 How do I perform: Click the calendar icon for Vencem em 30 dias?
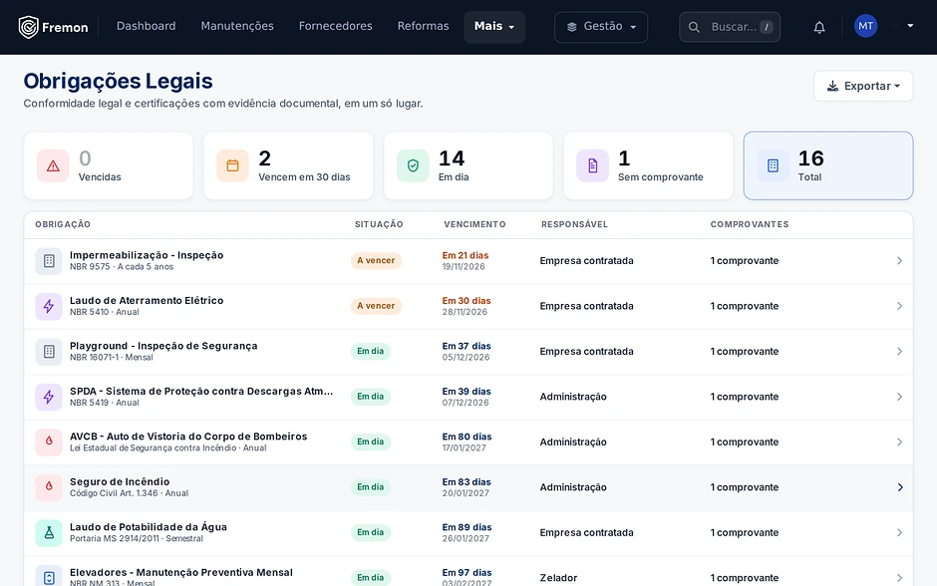pos(232,165)
